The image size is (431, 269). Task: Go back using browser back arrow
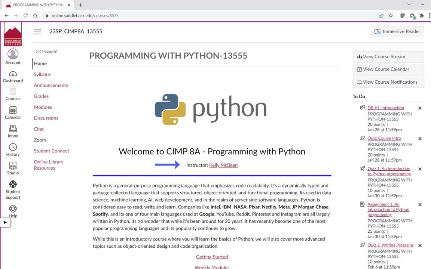click(7, 16)
